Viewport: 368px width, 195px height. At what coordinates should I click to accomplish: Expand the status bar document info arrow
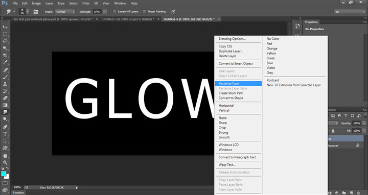77,187
